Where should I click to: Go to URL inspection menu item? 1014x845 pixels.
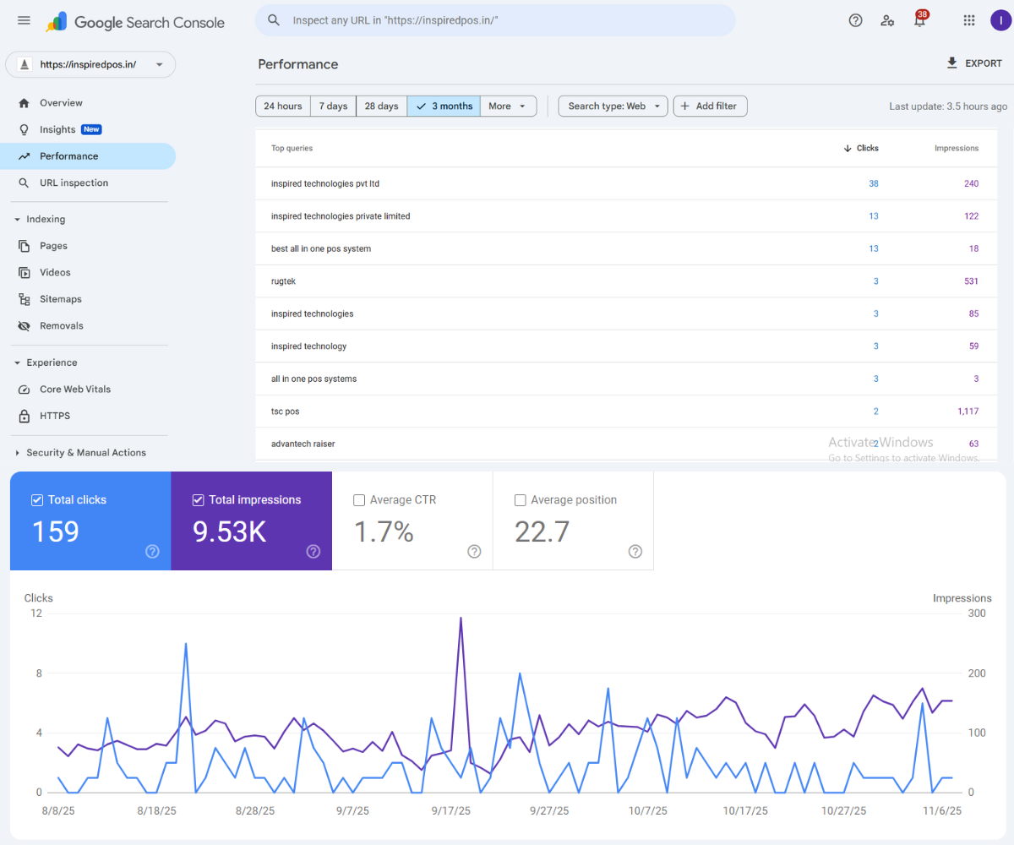point(74,183)
